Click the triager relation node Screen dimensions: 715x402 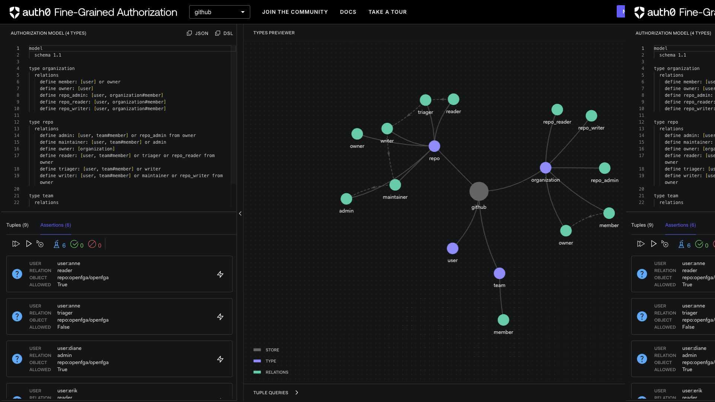[x=425, y=100]
